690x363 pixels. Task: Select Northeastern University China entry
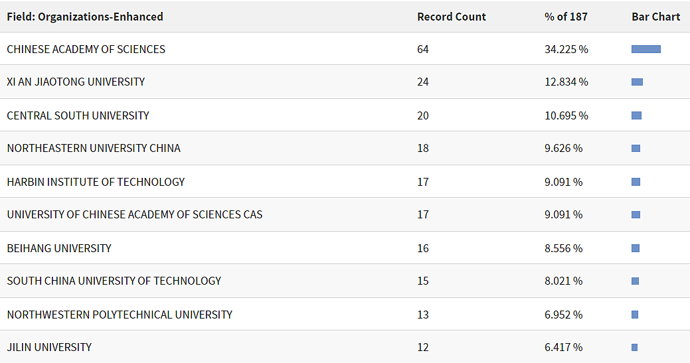coord(94,148)
